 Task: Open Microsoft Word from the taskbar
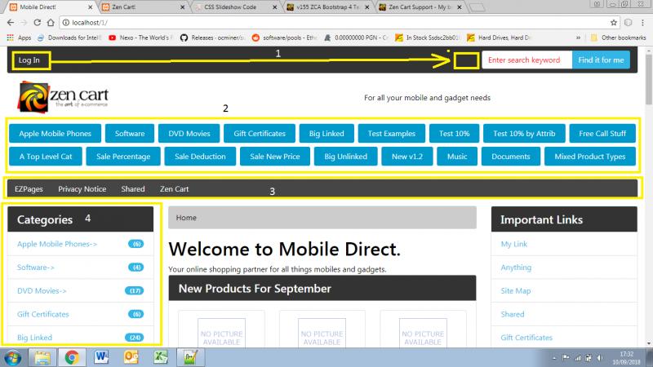coord(101,357)
